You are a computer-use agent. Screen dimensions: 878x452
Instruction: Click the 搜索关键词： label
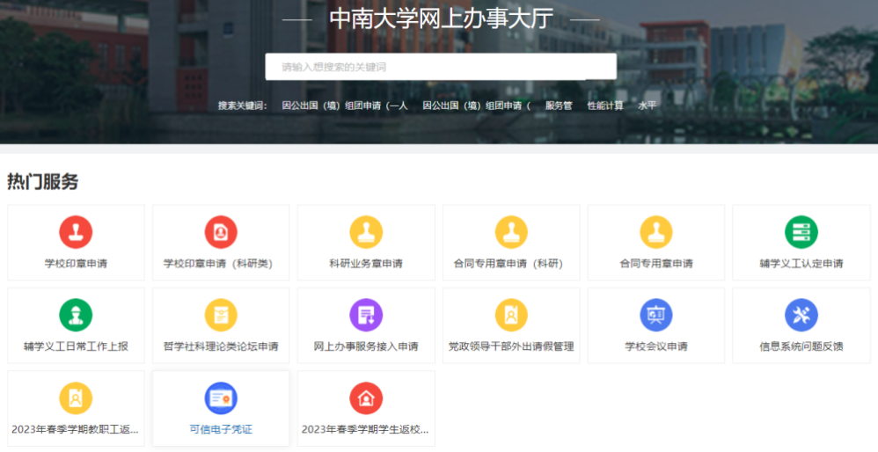click(x=243, y=106)
